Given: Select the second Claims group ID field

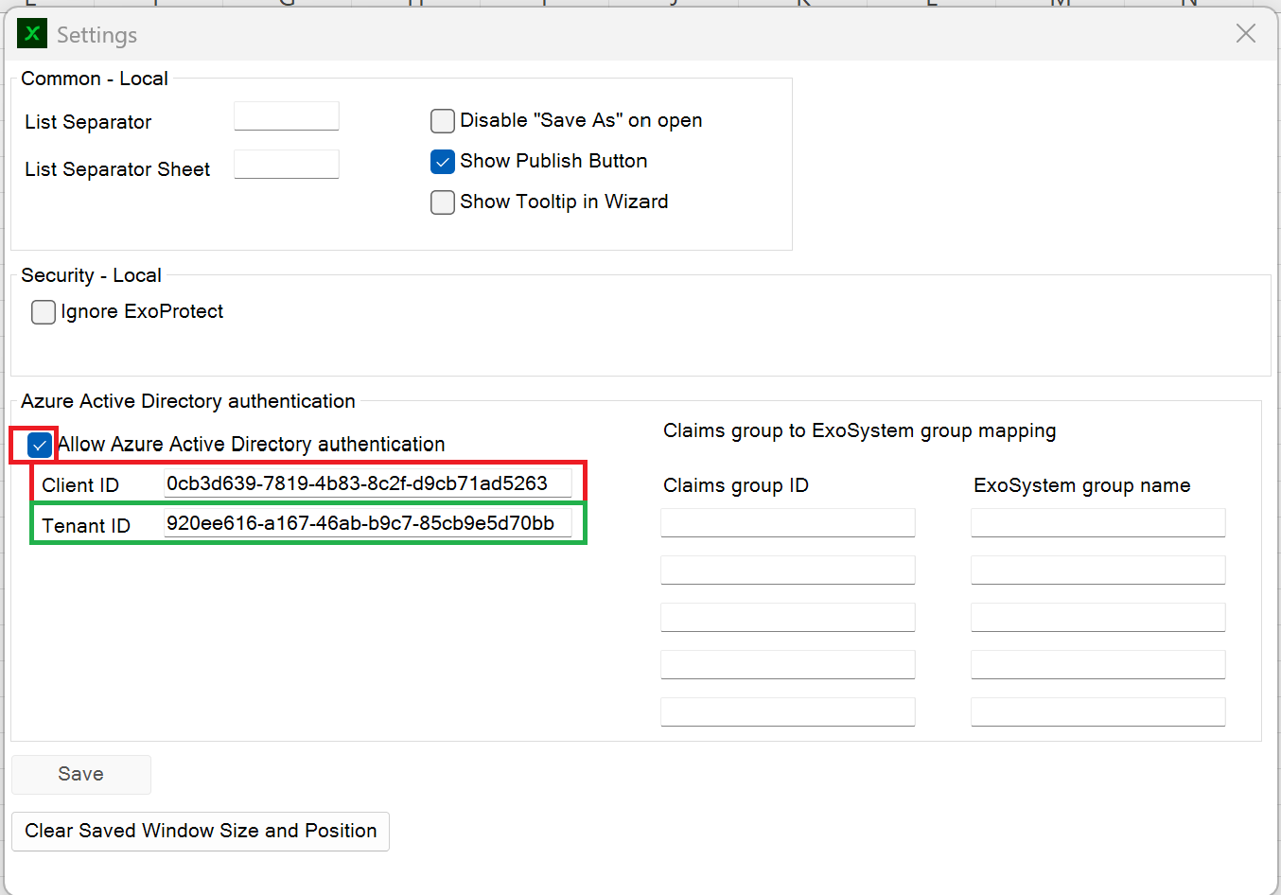Looking at the screenshot, I should (x=787, y=570).
